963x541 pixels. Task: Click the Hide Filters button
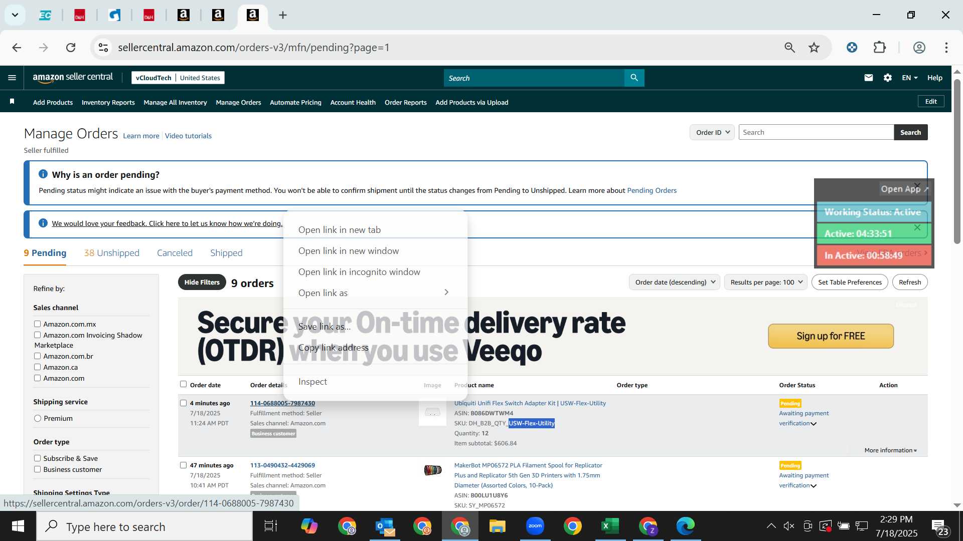202,282
